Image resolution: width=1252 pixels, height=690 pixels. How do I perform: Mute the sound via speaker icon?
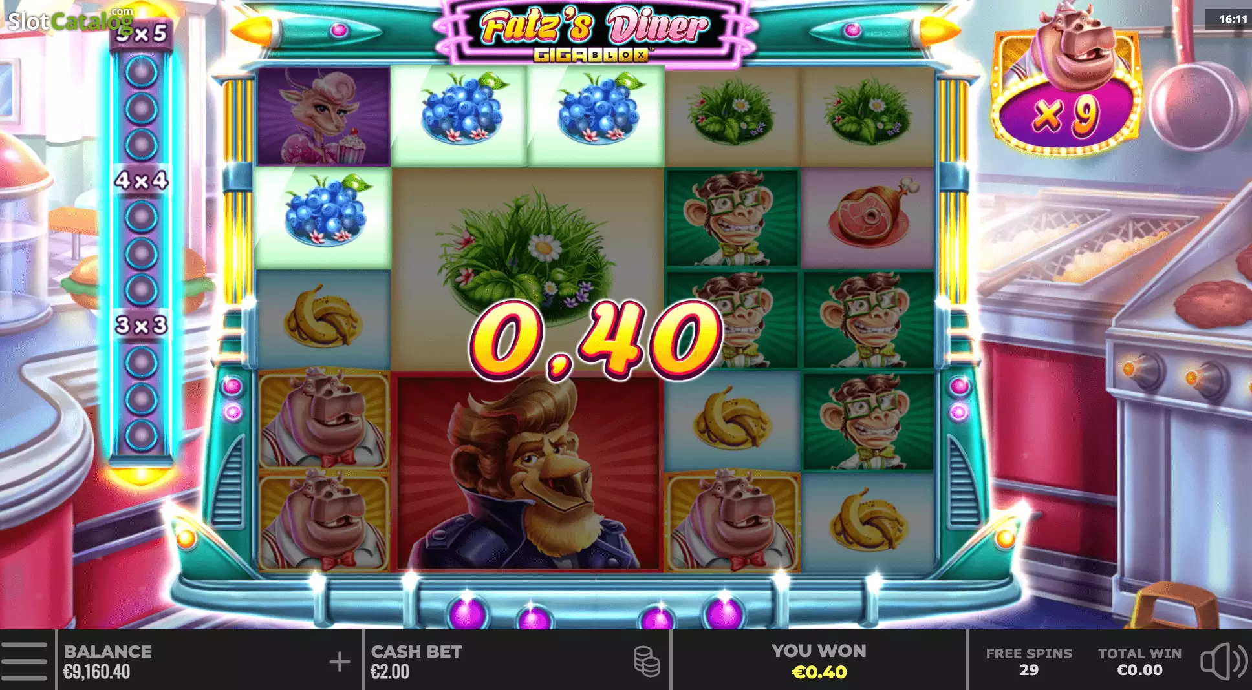click(x=1224, y=661)
